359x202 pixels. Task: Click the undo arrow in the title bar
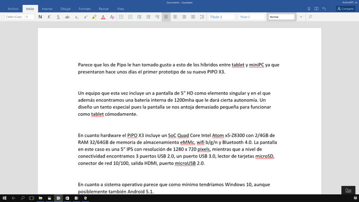[325, 8]
